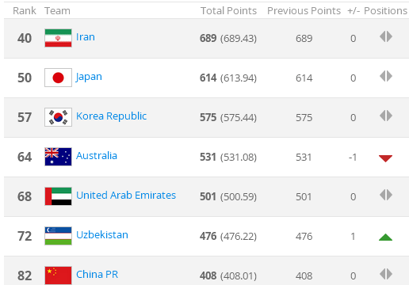Click the Uzbekistan flag icon
409x285 pixels.
point(58,236)
